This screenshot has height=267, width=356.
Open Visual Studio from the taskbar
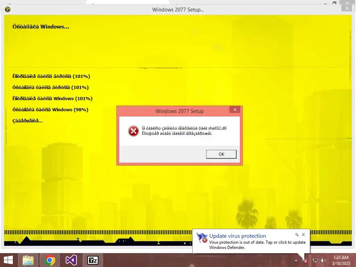(x=71, y=260)
